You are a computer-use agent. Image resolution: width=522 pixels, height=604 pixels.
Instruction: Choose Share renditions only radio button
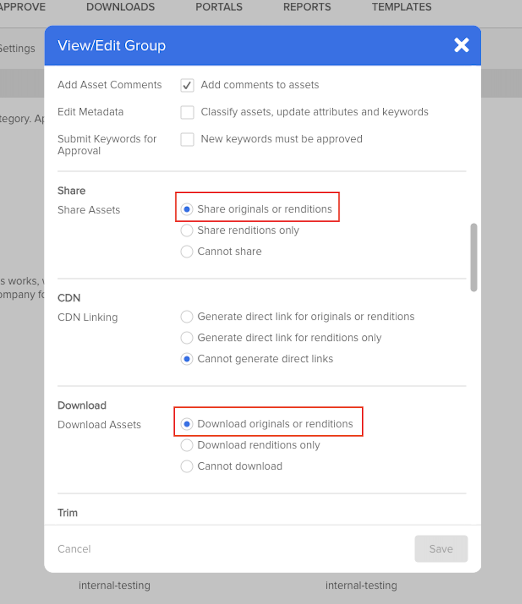coord(187,231)
